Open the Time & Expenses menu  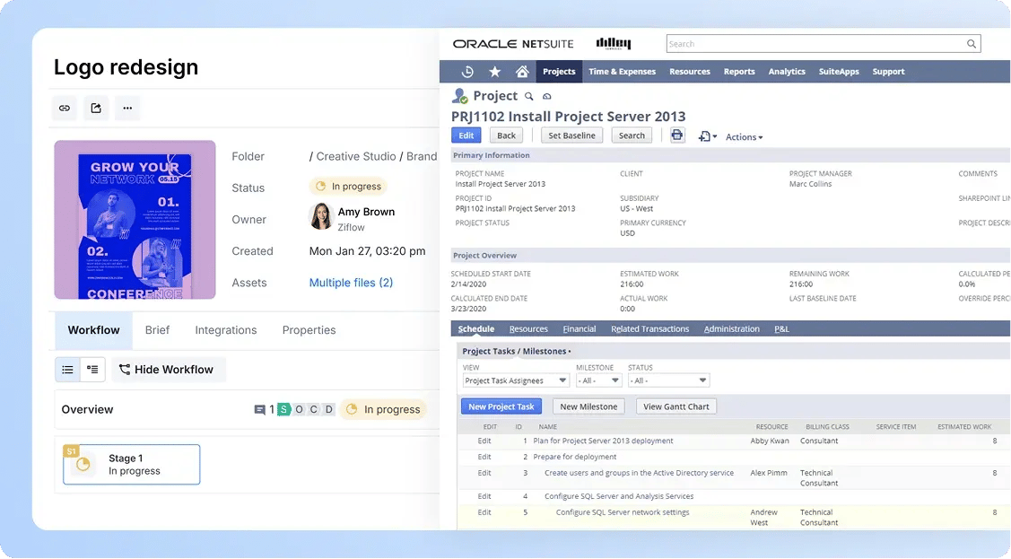[622, 72]
